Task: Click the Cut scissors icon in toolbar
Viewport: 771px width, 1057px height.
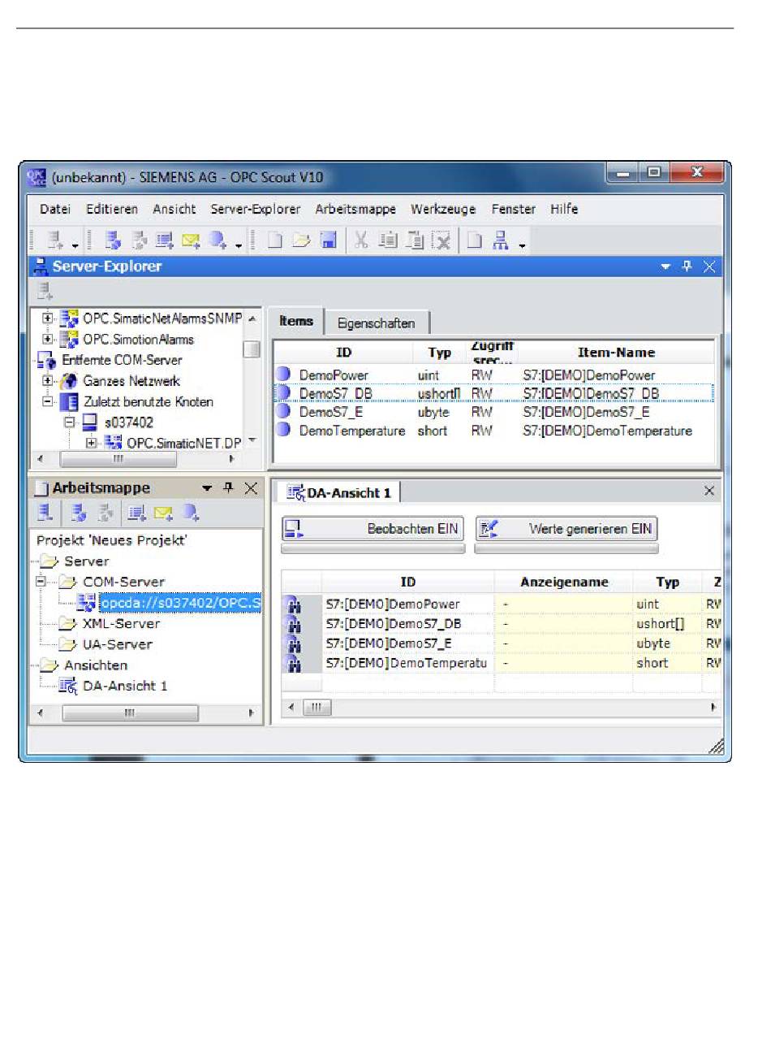Action: [361, 240]
